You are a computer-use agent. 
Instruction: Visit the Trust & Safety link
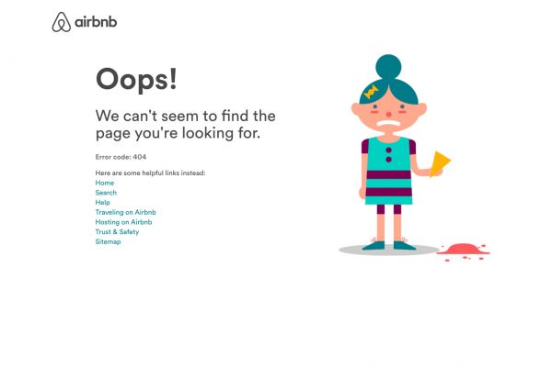point(117,232)
